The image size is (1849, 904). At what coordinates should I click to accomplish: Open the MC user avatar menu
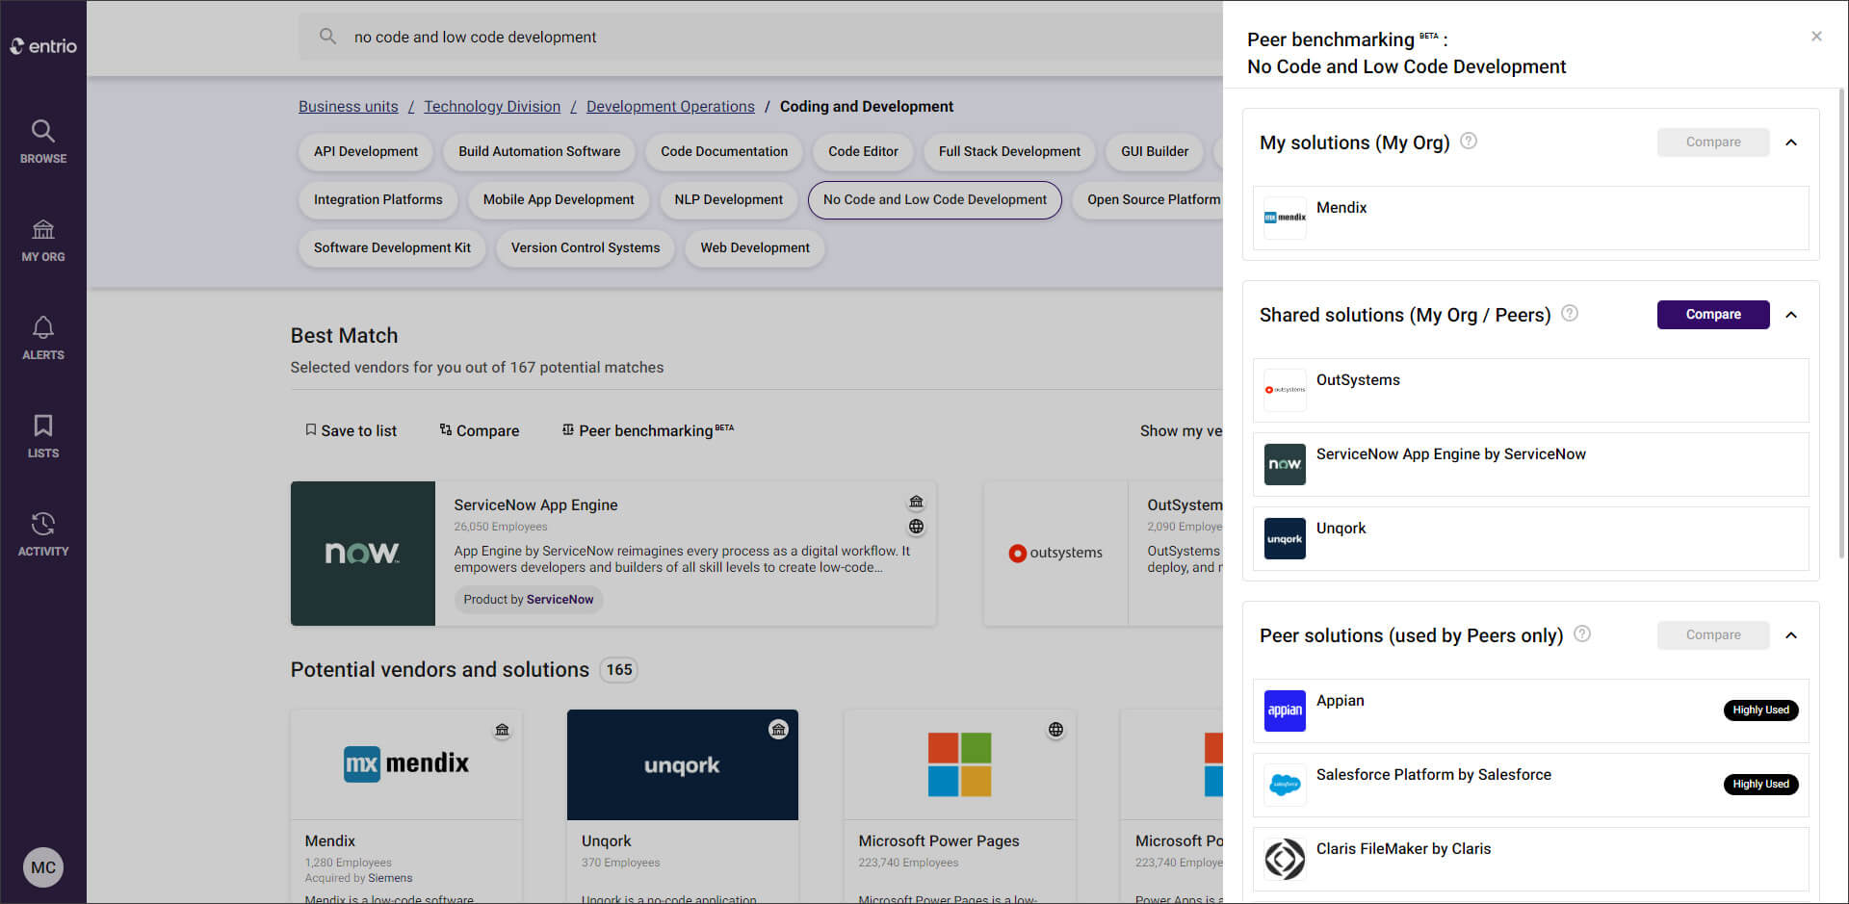[43, 867]
